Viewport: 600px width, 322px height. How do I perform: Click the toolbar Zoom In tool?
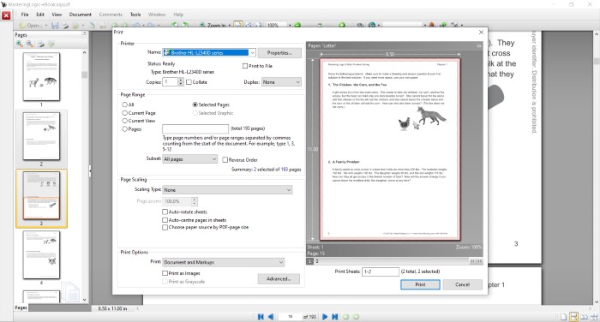pos(213,25)
